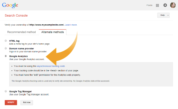178x109 pixels.
Task: Click the Paula account name
Action: click(150, 5)
